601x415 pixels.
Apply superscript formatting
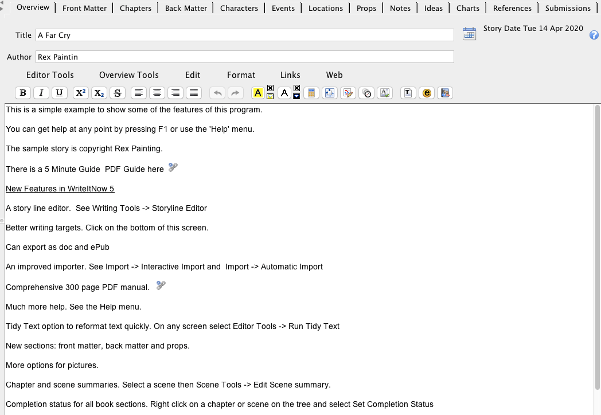tap(80, 93)
